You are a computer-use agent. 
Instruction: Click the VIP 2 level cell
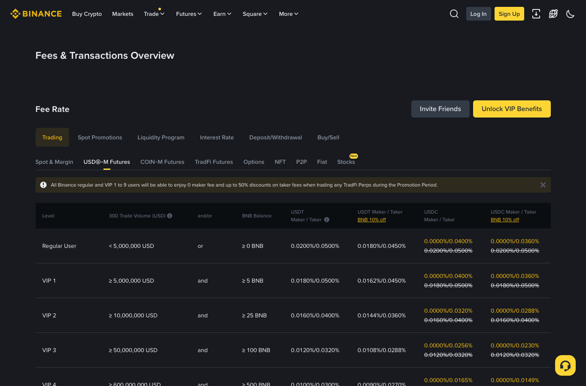click(49, 315)
